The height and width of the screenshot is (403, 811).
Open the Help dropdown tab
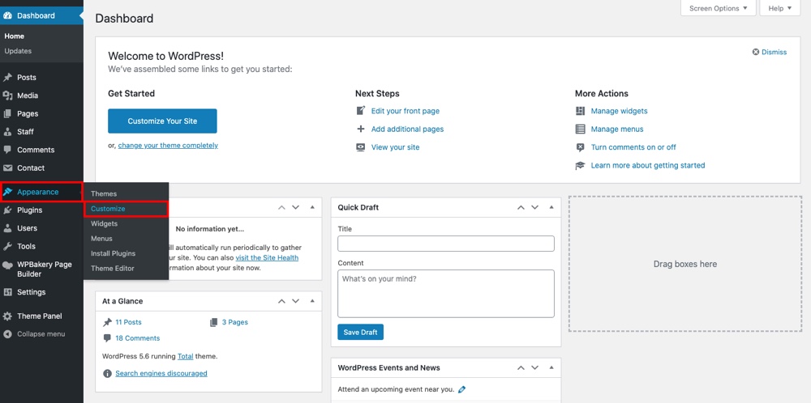coord(779,8)
